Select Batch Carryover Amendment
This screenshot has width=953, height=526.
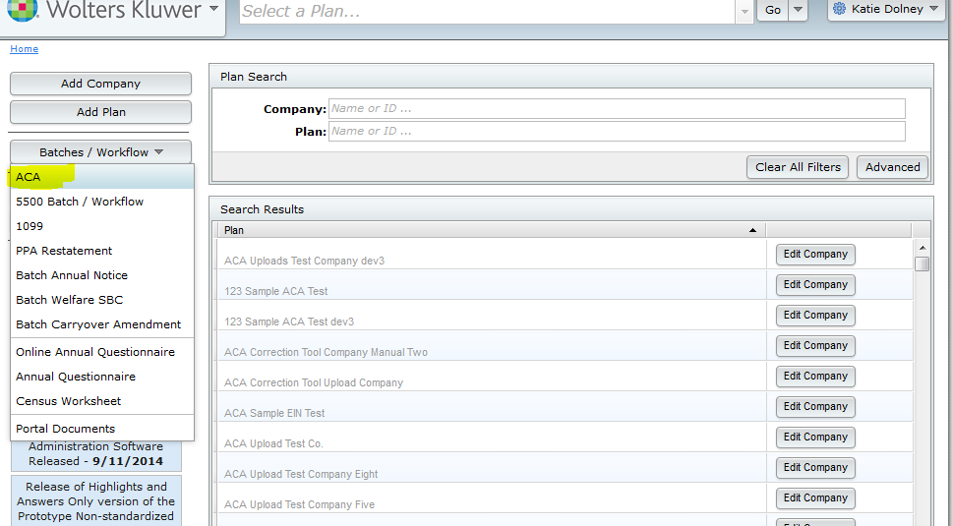tap(102, 324)
